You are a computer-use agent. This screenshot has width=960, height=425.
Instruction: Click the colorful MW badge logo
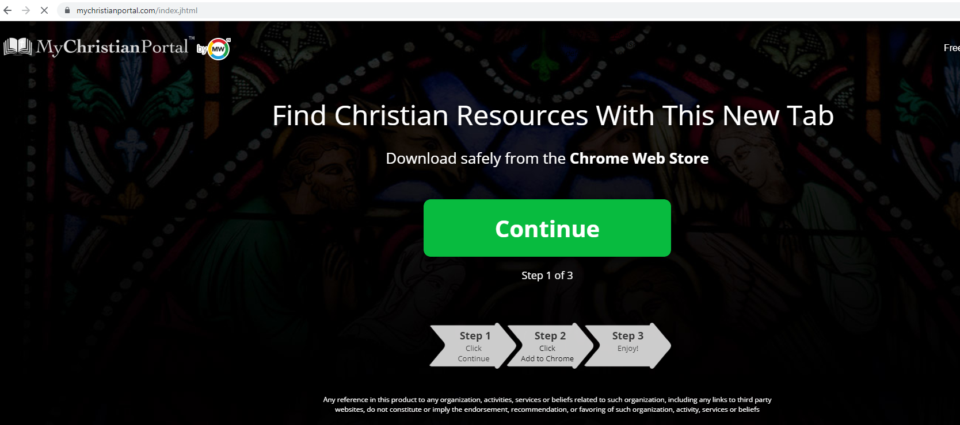[x=219, y=49]
